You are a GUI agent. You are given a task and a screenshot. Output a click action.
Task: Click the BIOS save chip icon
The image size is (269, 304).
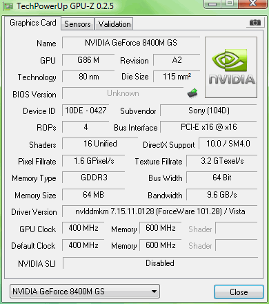point(192,93)
